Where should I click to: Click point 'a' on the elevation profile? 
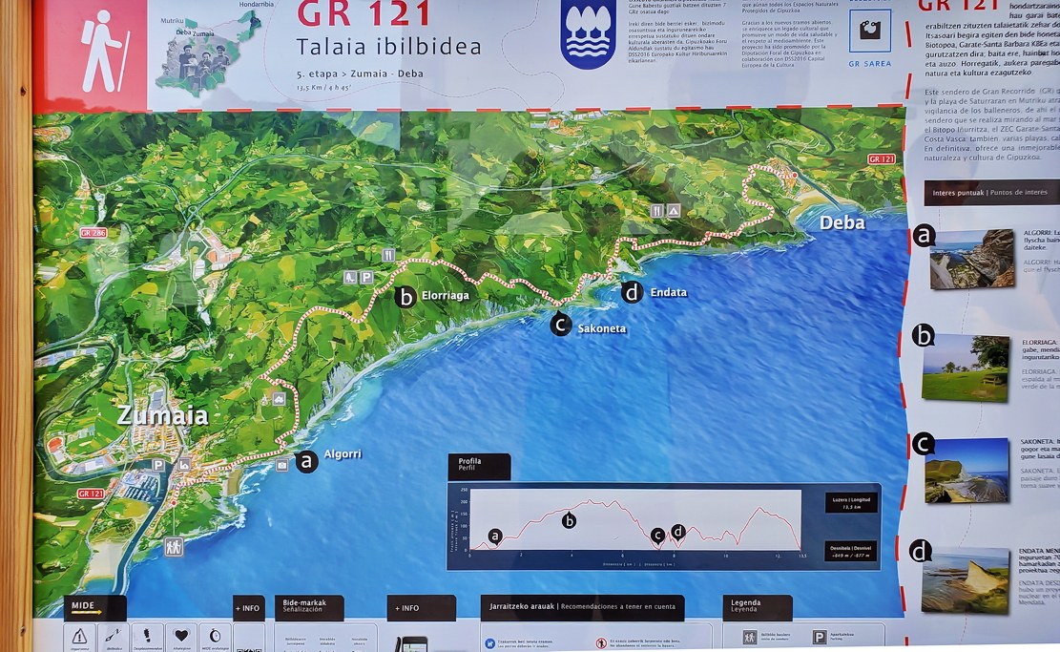tap(495, 537)
